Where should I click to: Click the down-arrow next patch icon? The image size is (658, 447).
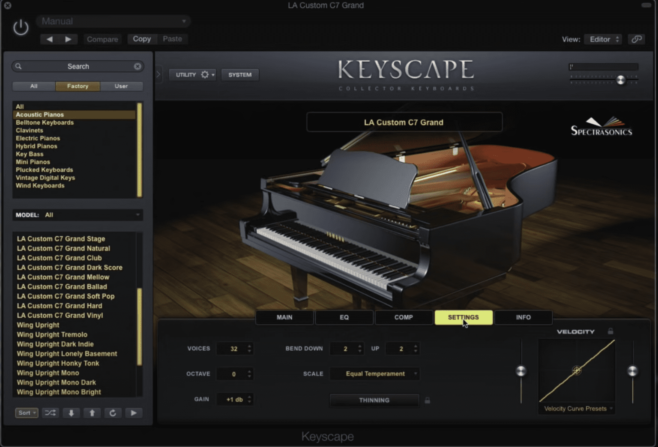(x=71, y=413)
